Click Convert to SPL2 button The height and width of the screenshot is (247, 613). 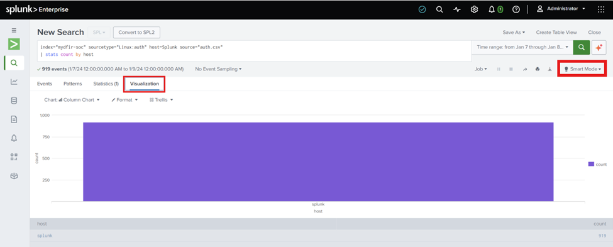pos(136,33)
